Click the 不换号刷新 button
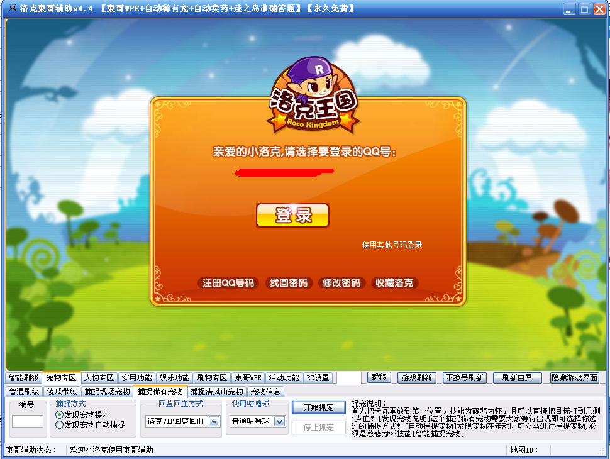 (x=464, y=378)
